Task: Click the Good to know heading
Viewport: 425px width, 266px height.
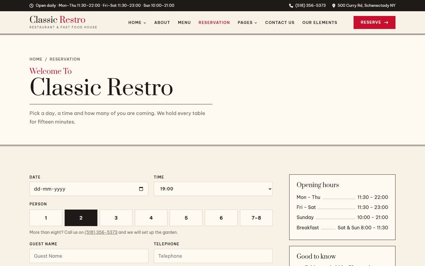Action: [316, 256]
